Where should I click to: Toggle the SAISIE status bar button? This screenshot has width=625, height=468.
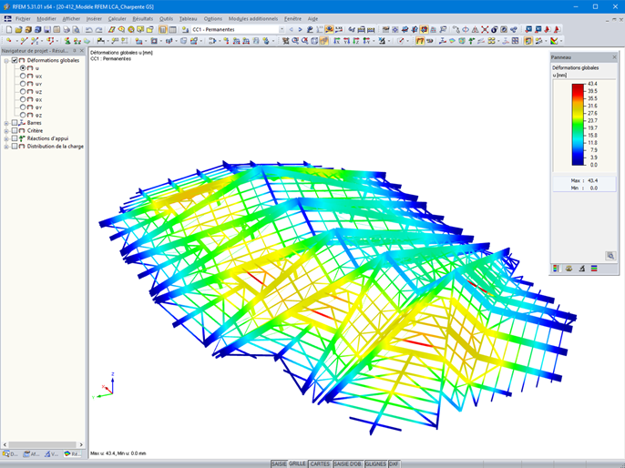[x=279, y=464]
